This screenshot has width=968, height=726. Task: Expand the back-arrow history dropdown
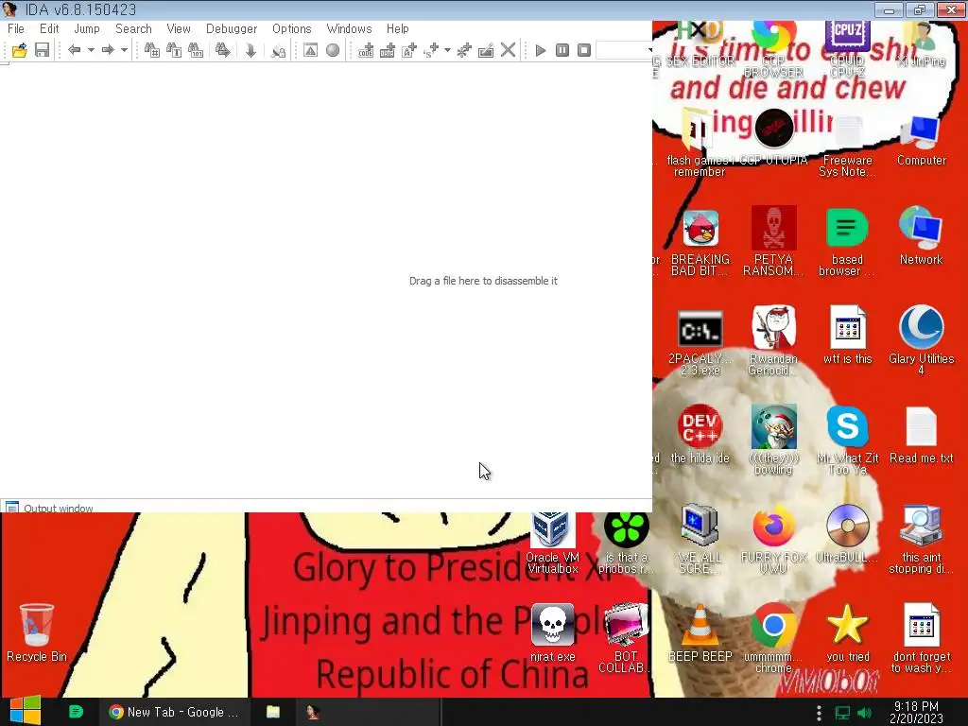click(91, 50)
